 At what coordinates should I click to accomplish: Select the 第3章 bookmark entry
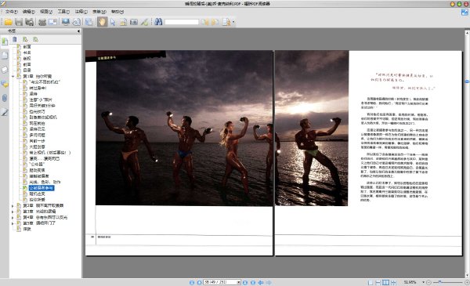[x=39, y=212]
